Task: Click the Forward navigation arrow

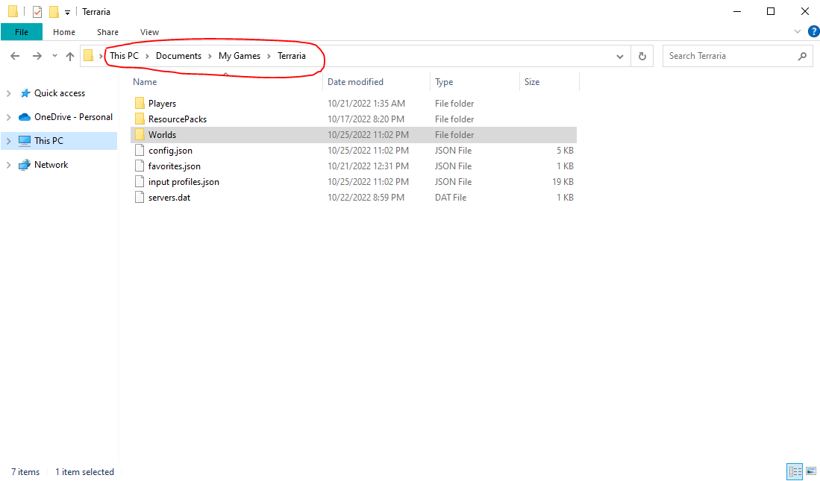Action: pyautogui.click(x=37, y=56)
